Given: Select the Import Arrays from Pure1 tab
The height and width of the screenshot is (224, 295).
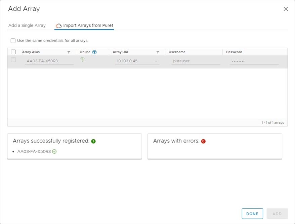Looking at the screenshot, I should pos(84,25).
